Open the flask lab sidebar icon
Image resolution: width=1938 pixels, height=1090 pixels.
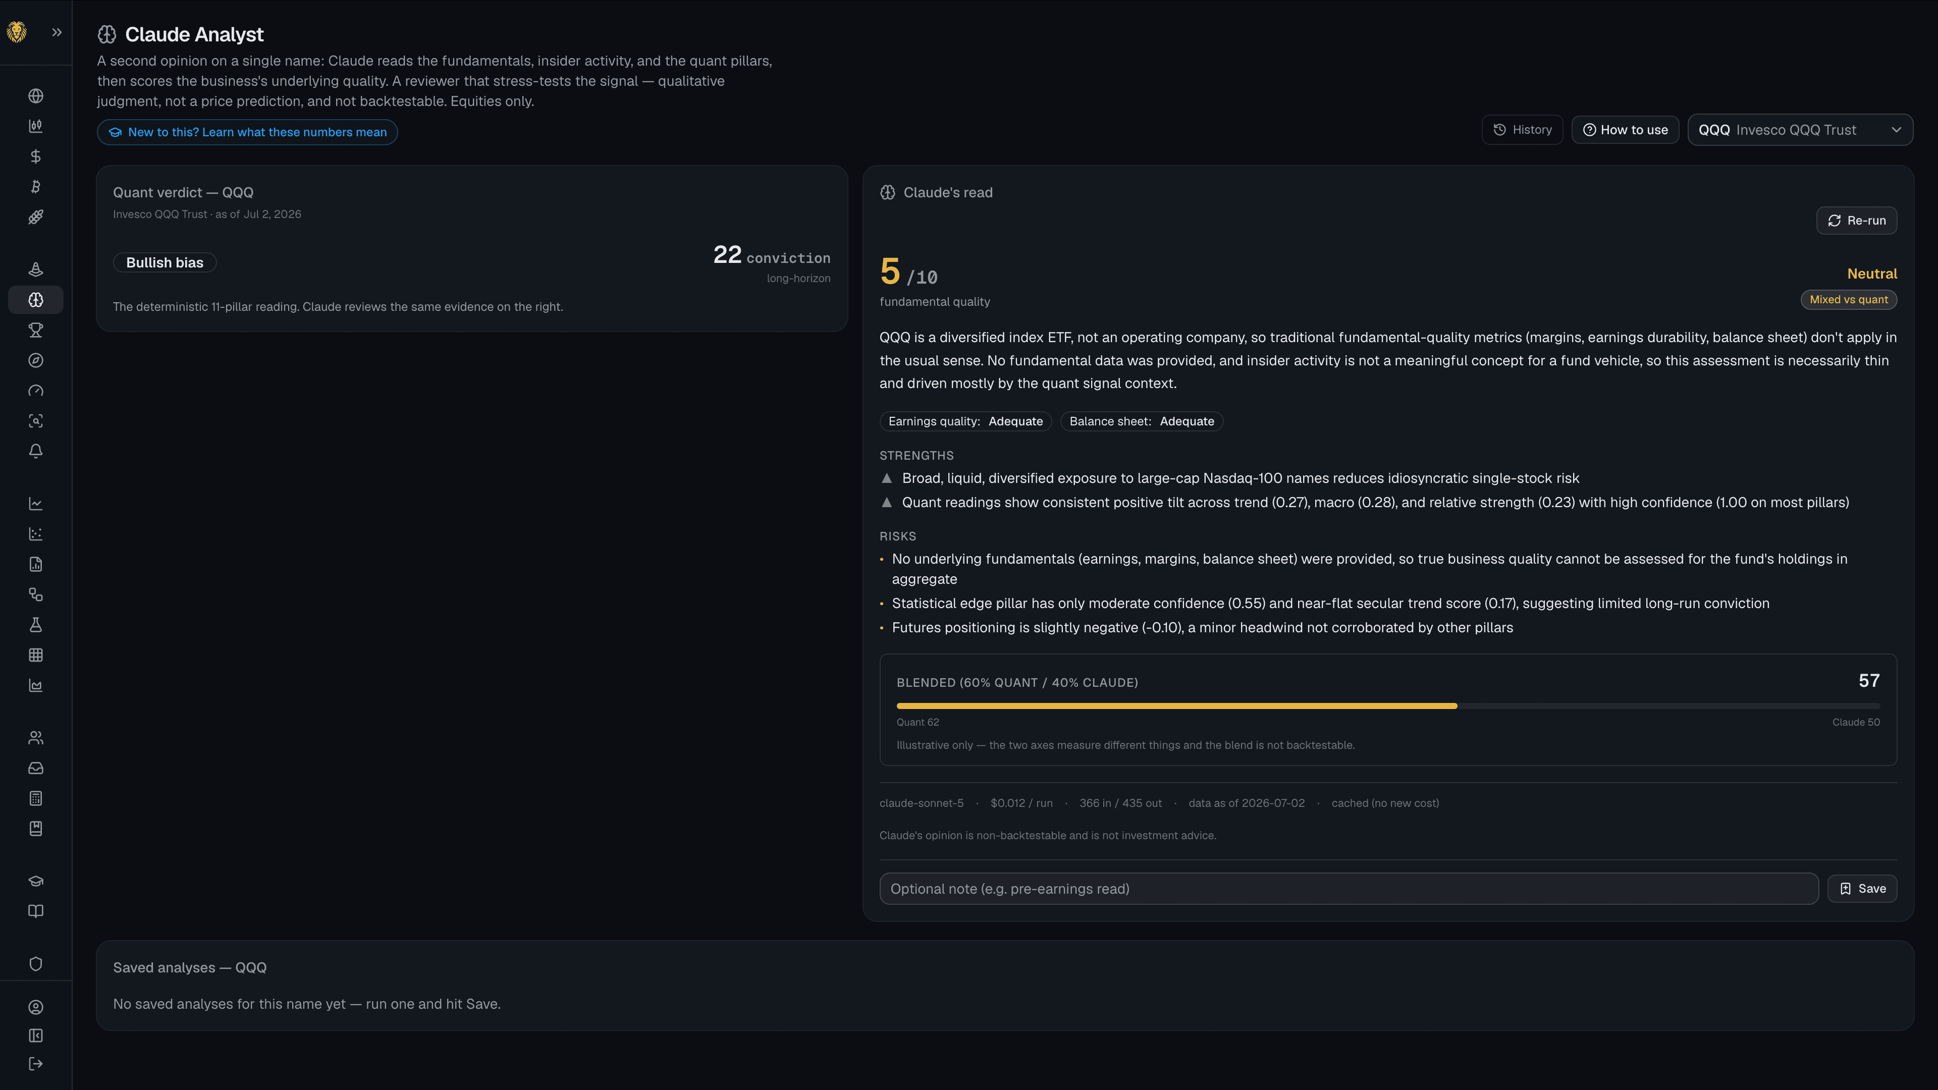(x=35, y=625)
